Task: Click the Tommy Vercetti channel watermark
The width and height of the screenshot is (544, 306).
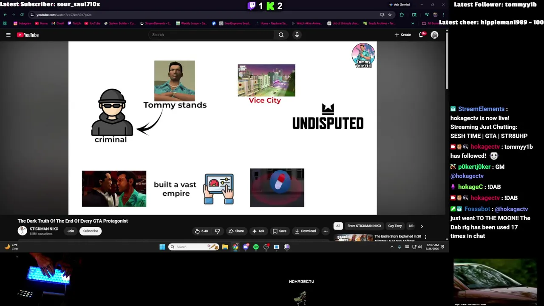Action: [x=363, y=55]
